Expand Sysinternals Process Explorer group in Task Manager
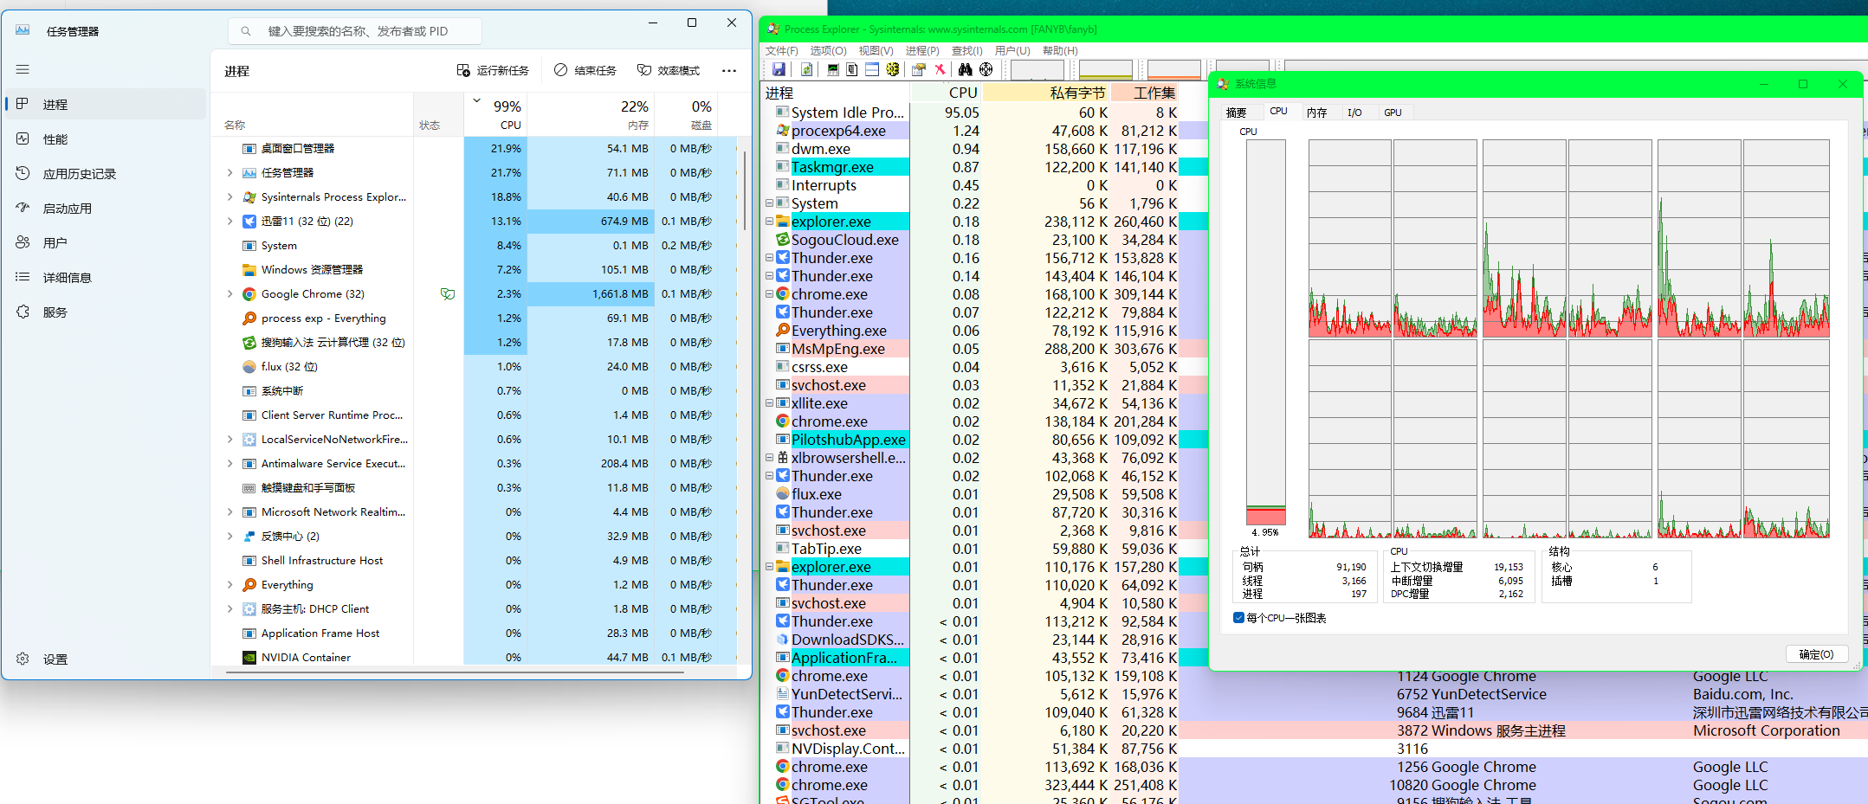The width and height of the screenshot is (1868, 804). (229, 197)
